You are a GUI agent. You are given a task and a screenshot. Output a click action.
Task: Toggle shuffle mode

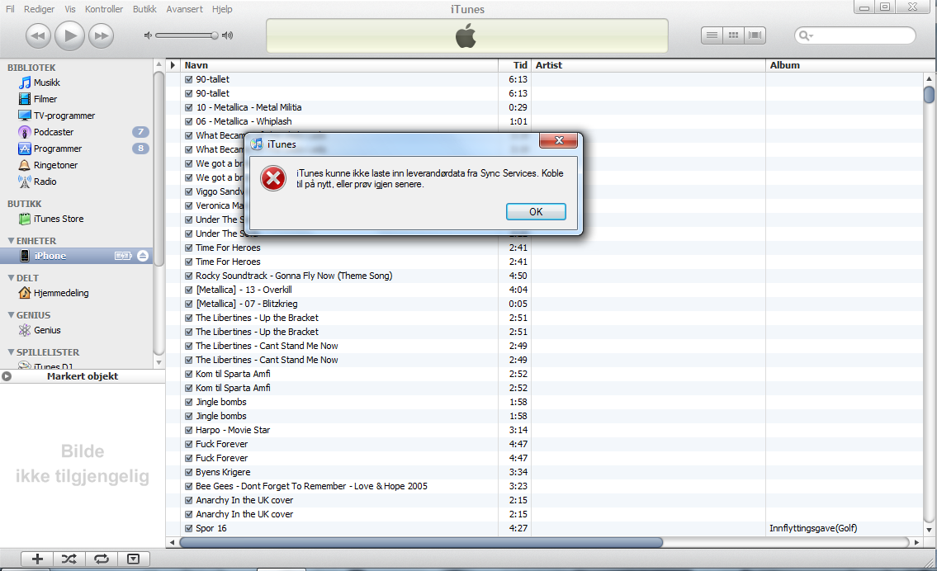click(69, 559)
